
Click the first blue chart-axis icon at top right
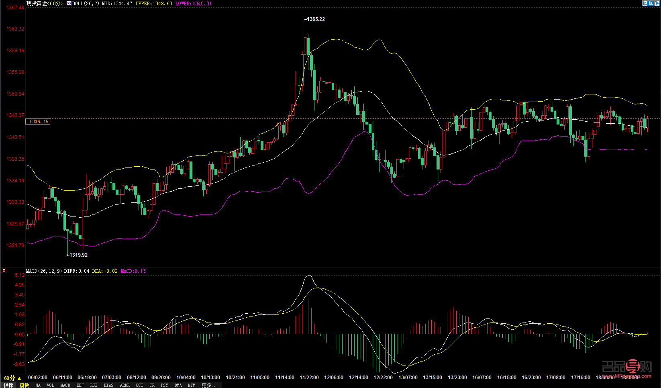coord(645,3)
